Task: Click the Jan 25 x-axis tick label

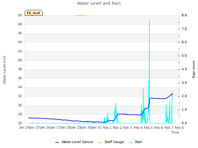Action: point(35,128)
